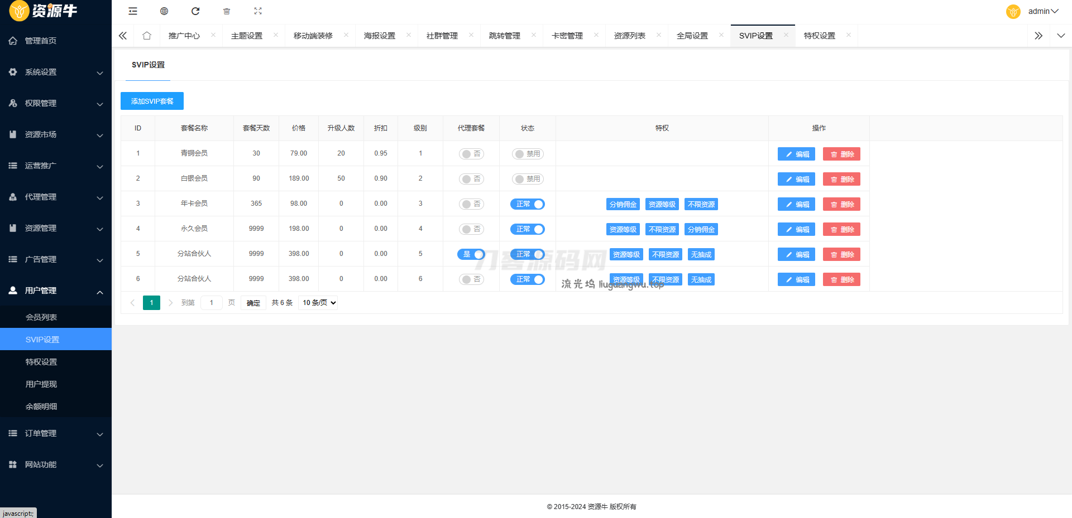Toggle status switch for 青铜会员 row

[x=527, y=154]
